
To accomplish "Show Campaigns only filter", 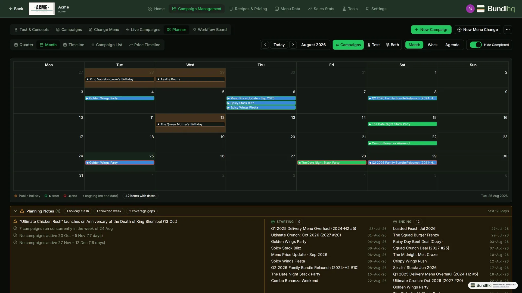I will coord(348,45).
